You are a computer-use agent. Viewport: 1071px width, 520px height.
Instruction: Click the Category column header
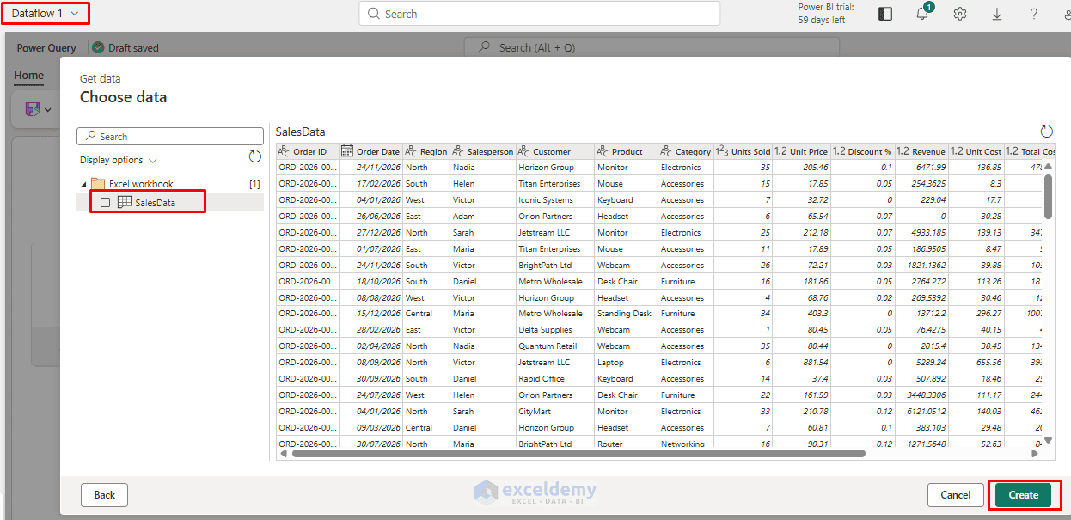coord(686,151)
